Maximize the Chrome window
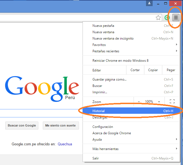Viewport: 183px width, 165px height. (166, 3)
